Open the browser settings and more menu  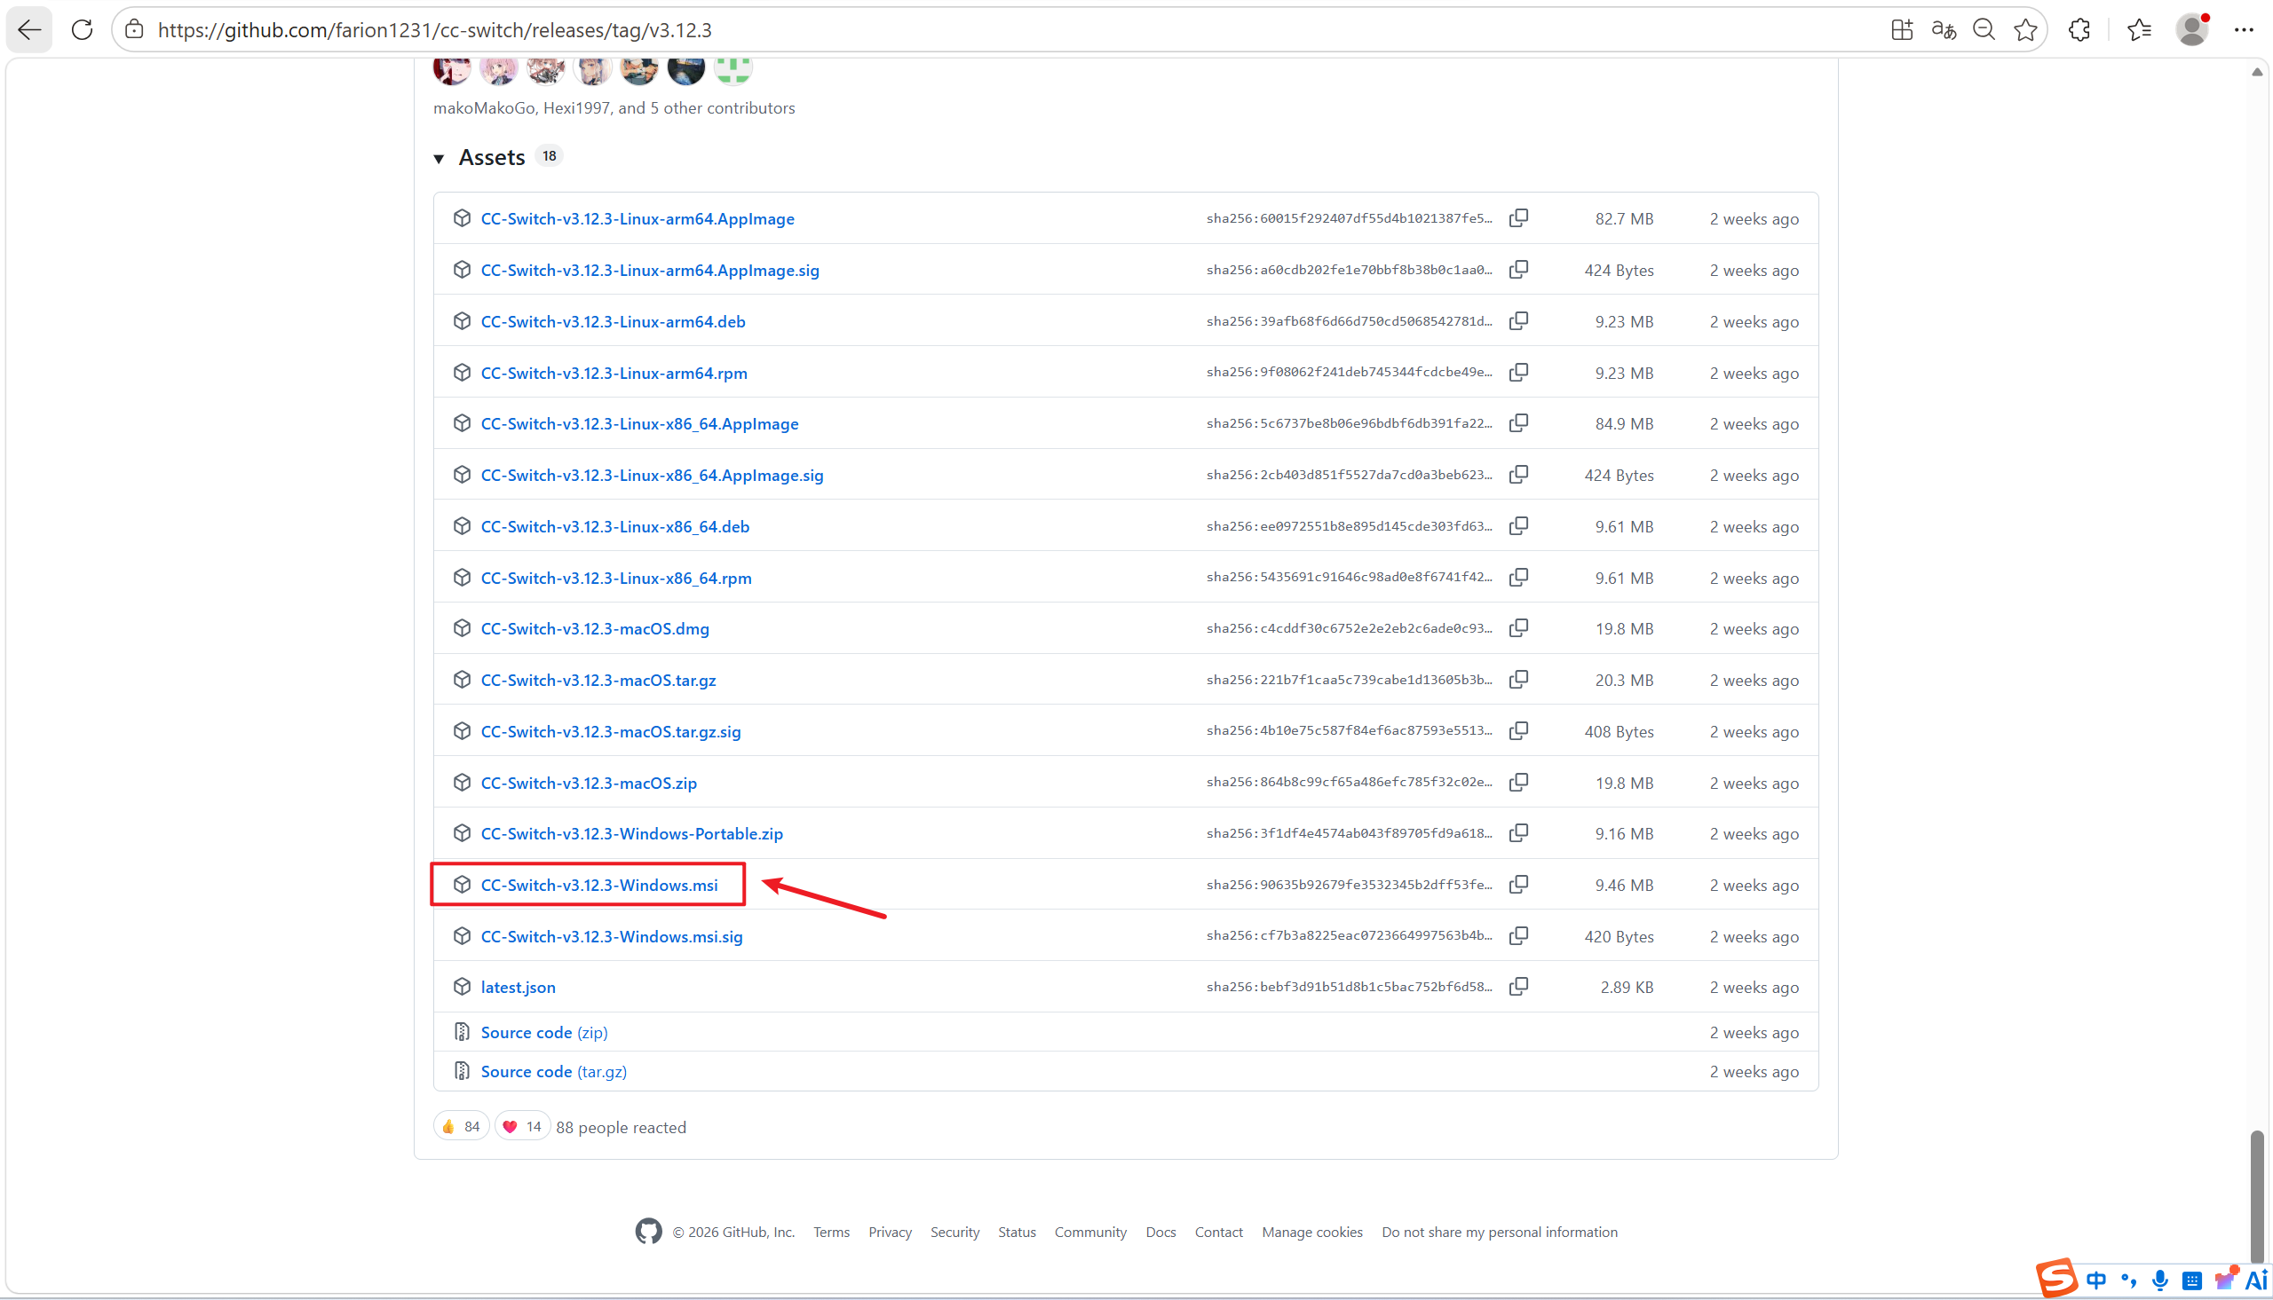tap(2244, 29)
